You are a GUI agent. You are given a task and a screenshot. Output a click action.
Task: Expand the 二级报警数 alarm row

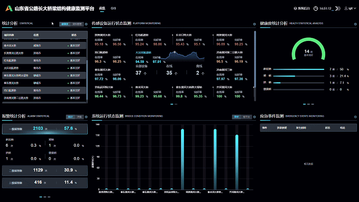coord(44,170)
